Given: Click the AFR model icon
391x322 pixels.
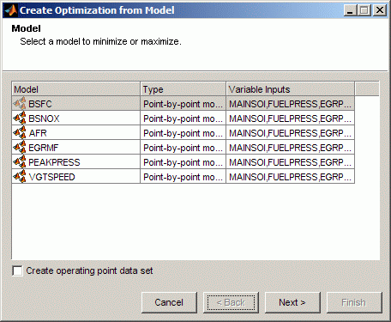Looking at the screenshot, I should (x=20, y=133).
